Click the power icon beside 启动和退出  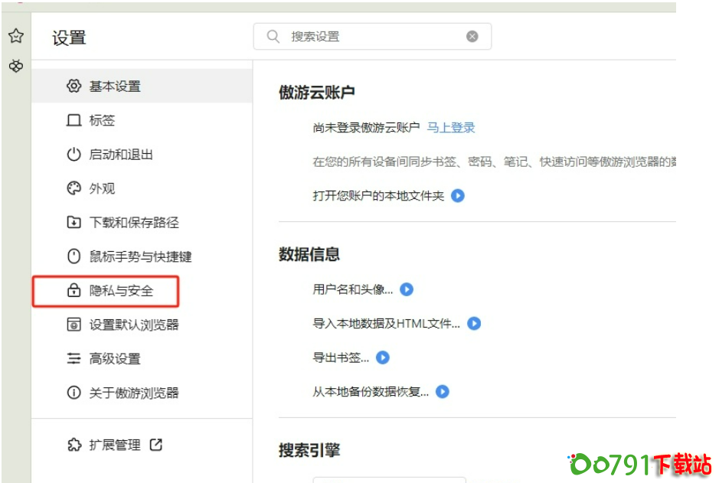click(74, 155)
